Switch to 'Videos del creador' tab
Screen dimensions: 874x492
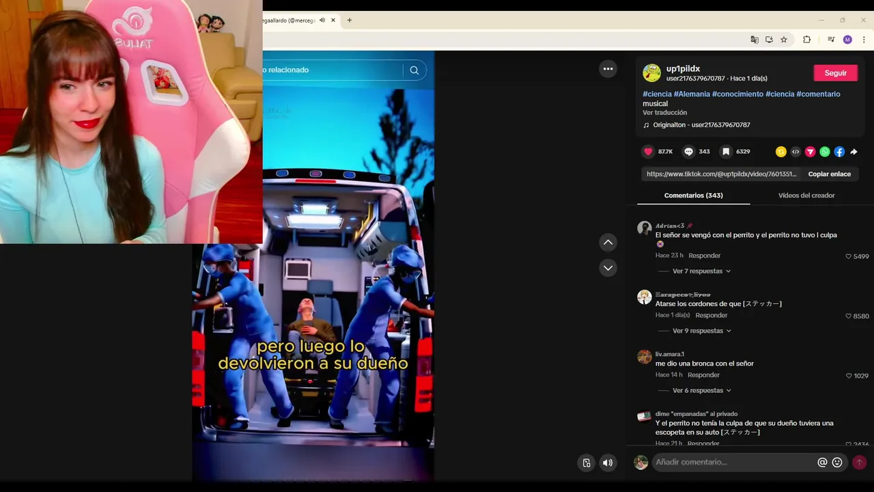pos(806,195)
